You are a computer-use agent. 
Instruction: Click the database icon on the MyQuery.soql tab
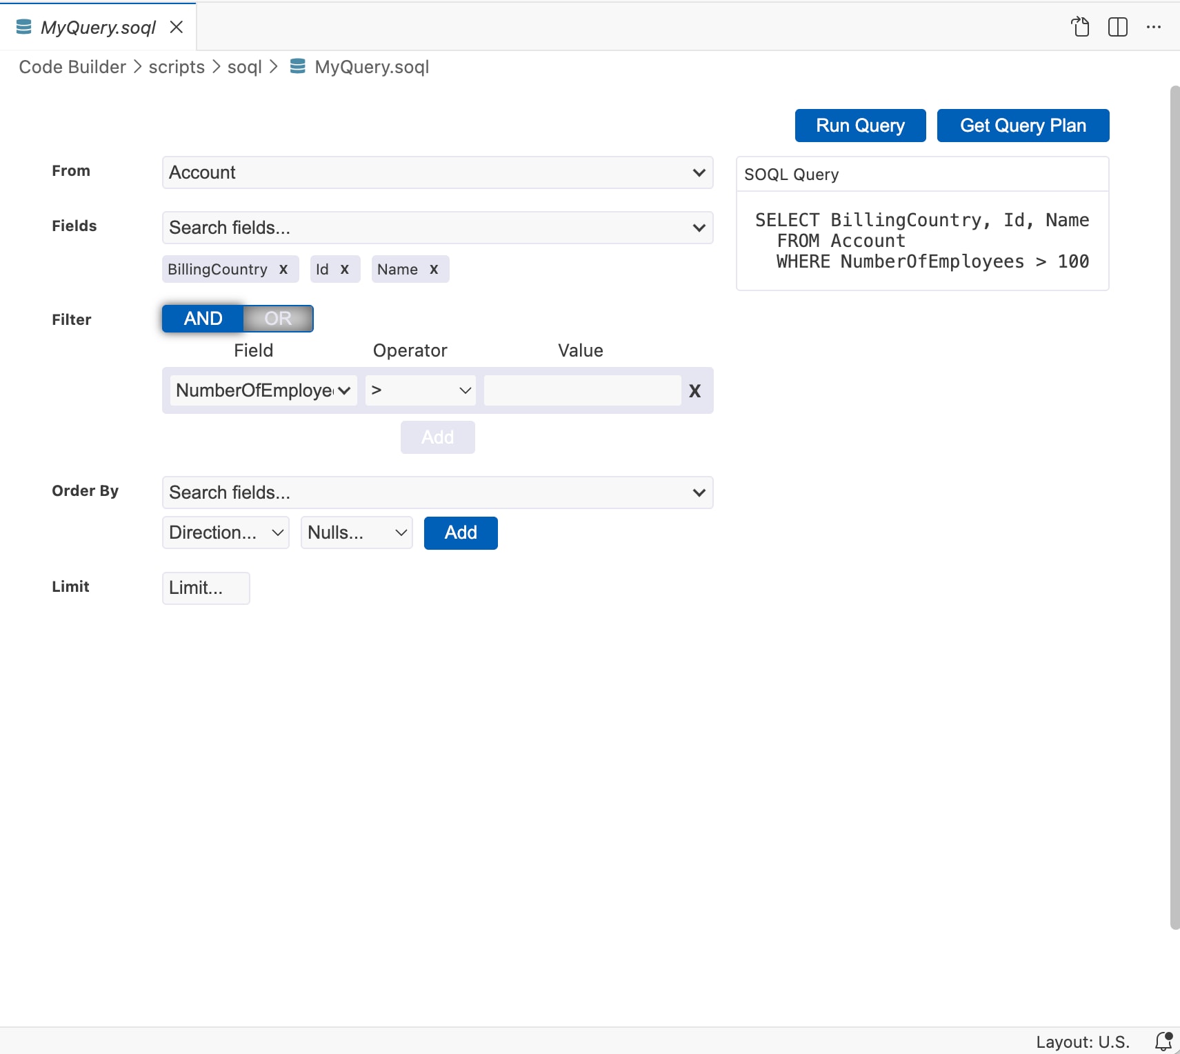pyautogui.click(x=23, y=26)
